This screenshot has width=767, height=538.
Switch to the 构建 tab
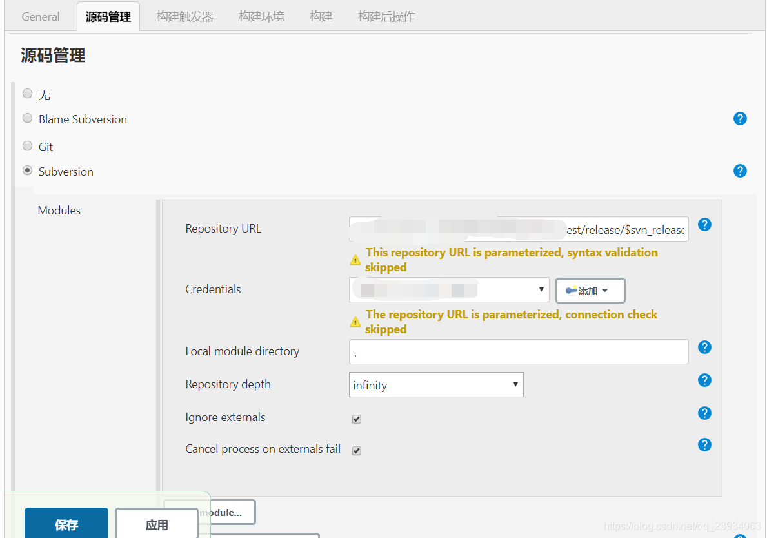point(321,17)
